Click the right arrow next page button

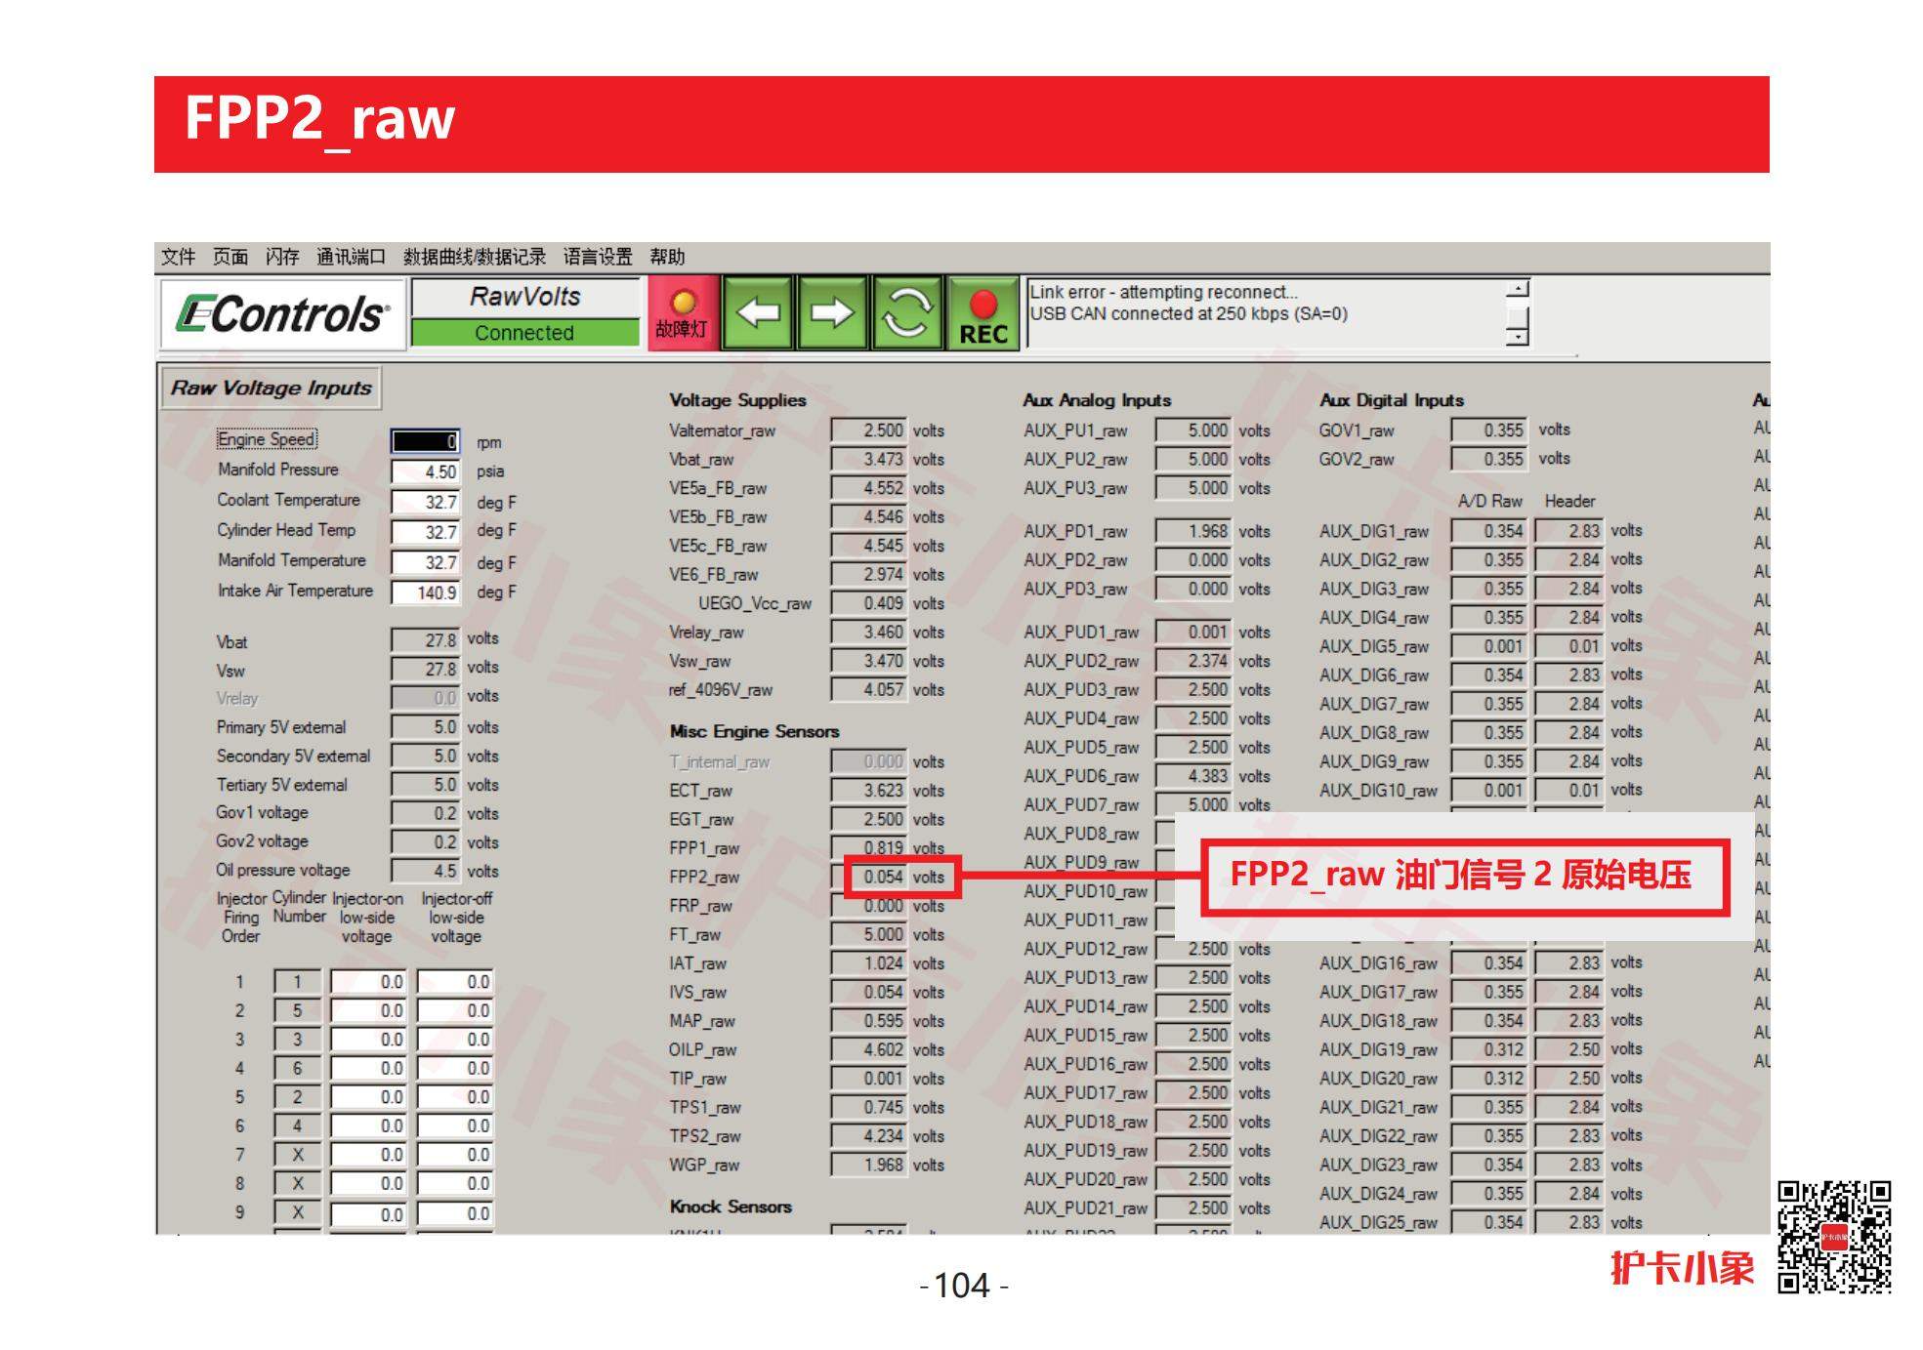tap(831, 312)
